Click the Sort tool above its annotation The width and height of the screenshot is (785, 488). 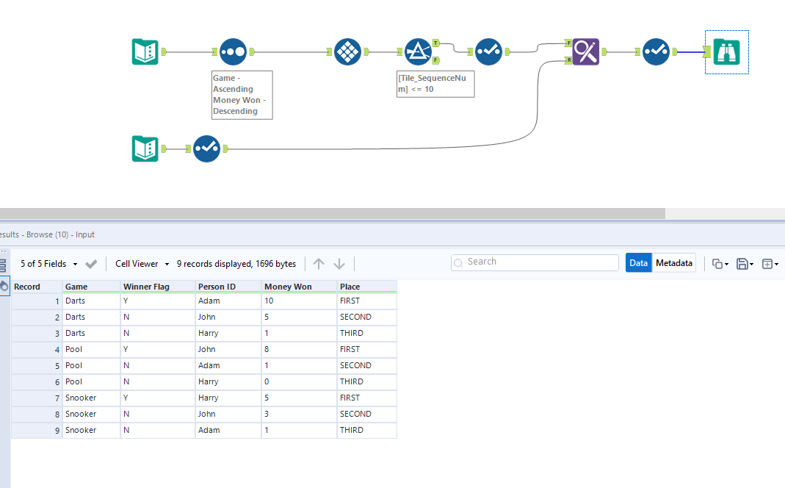pyautogui.click(x=232, y=51)
